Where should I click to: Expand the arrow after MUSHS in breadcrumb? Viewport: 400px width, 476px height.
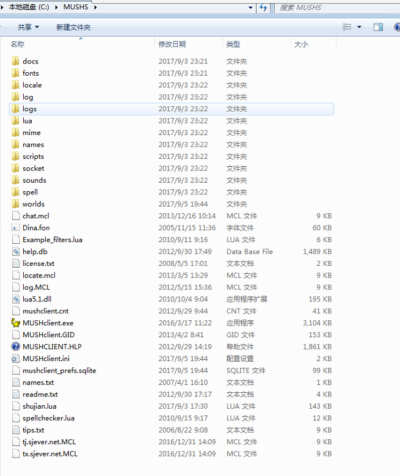[95, 7]
